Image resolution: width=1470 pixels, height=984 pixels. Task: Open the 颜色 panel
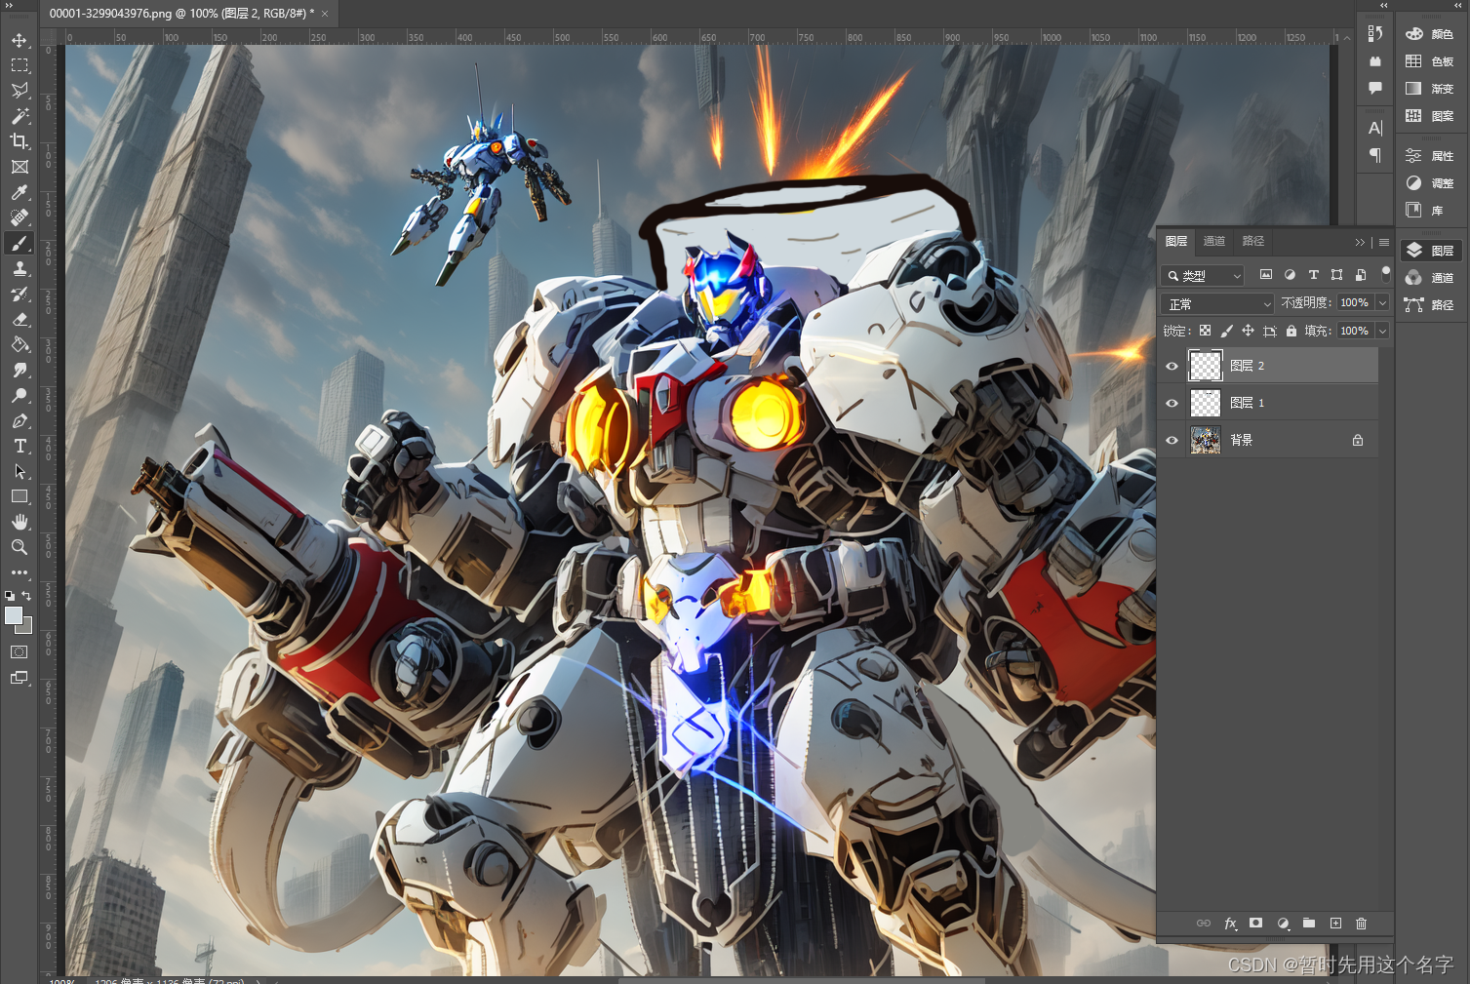click(x=1430, y=34)
